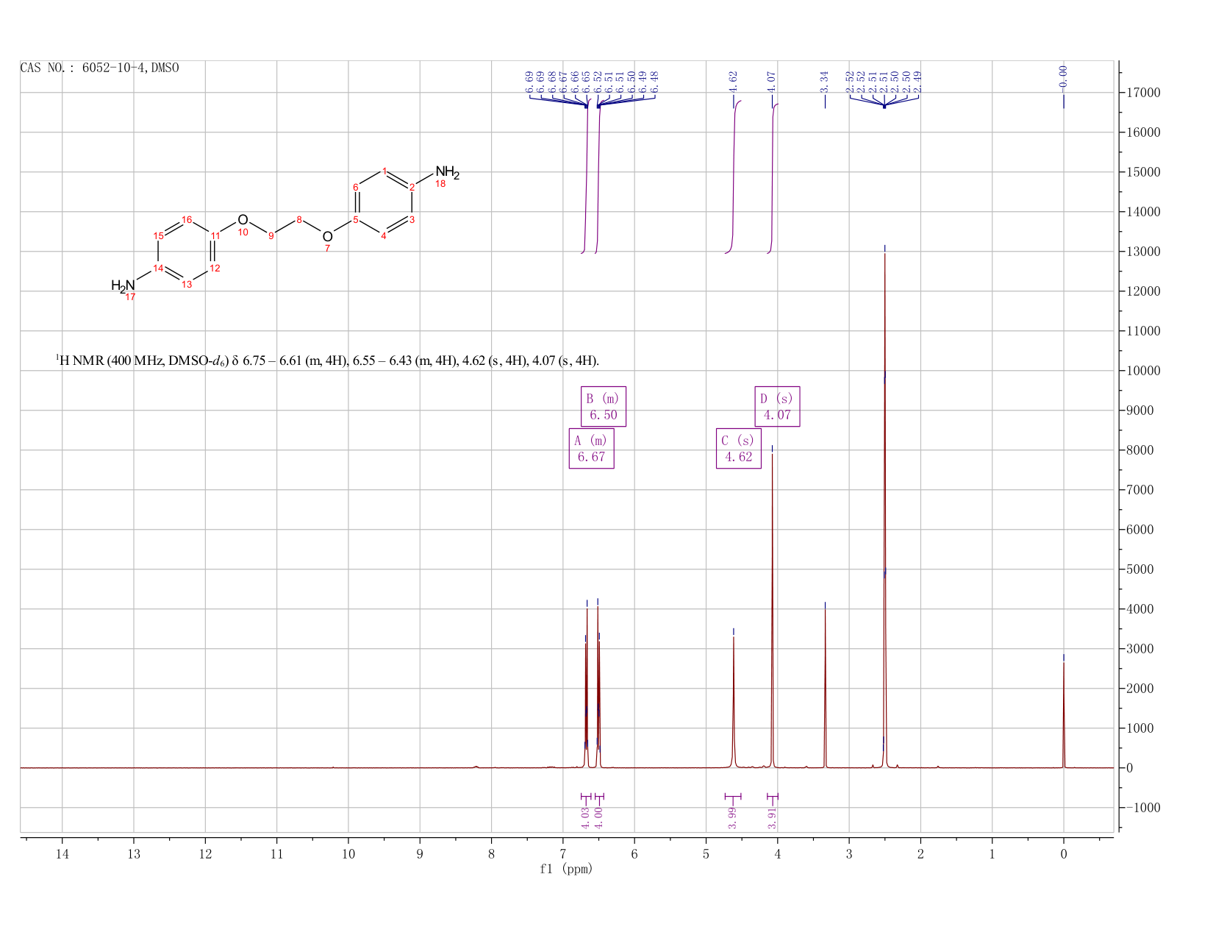Viewport: 1213px width, 938px height.
Task: Select the integral value 3.91 below the axis
Action: tap(772, 817)
